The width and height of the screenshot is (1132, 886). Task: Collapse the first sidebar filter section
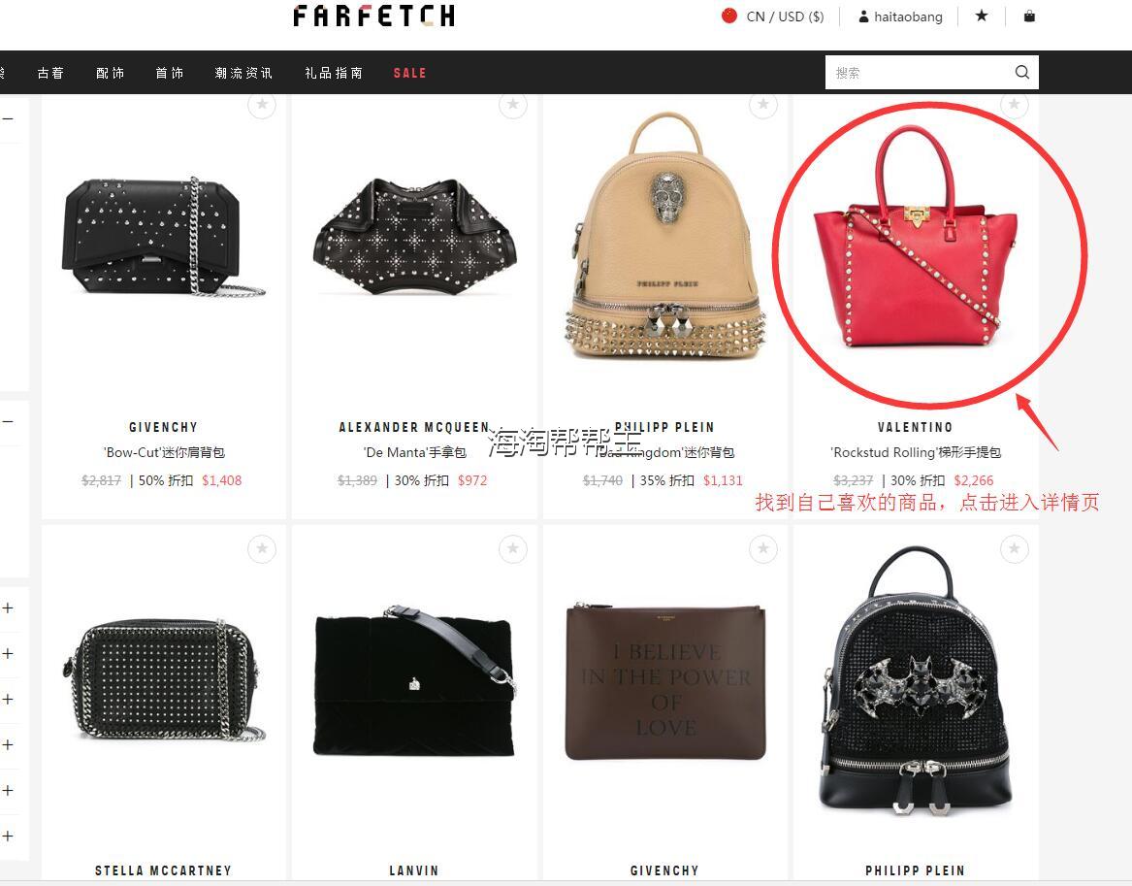(x=8, y=118)
